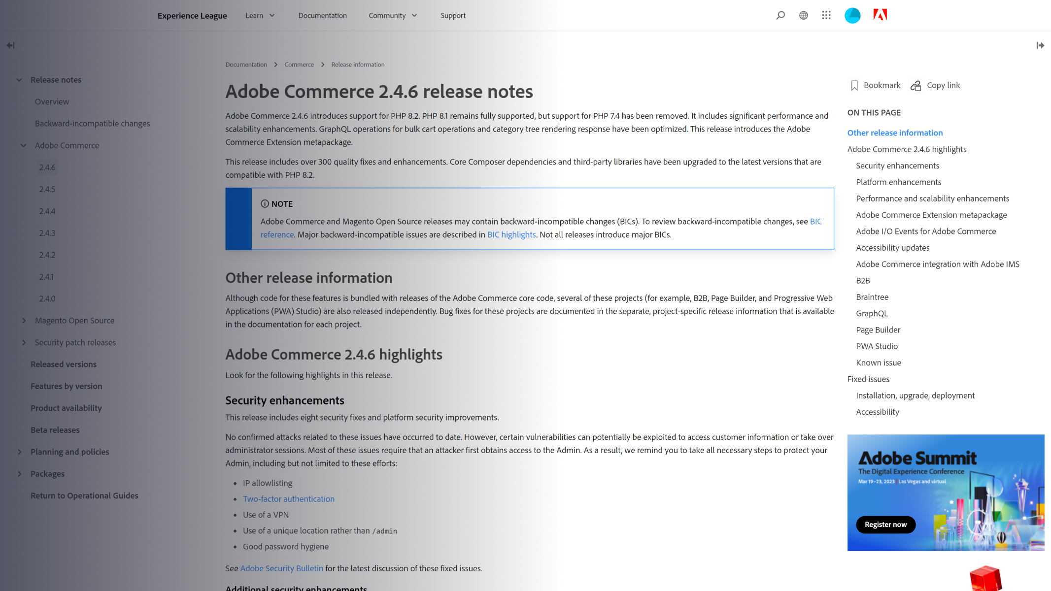This screenshot has width=1051, height=591.
Task: Click the Copy link icon
Action: (x=915, y=86)
